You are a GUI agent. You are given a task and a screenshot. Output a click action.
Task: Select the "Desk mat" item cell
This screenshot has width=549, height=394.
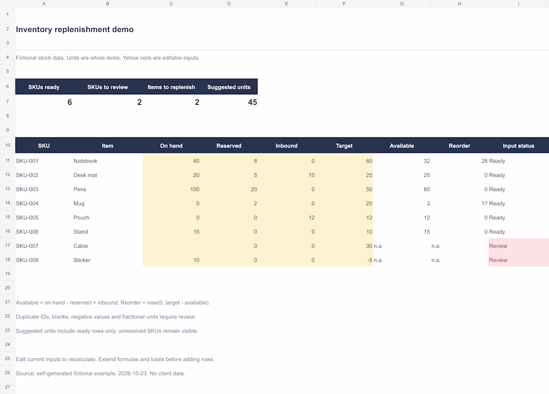[107, 175]
